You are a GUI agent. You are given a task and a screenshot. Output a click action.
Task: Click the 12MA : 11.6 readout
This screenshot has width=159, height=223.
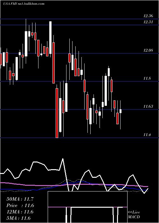(x=20, y=212)
